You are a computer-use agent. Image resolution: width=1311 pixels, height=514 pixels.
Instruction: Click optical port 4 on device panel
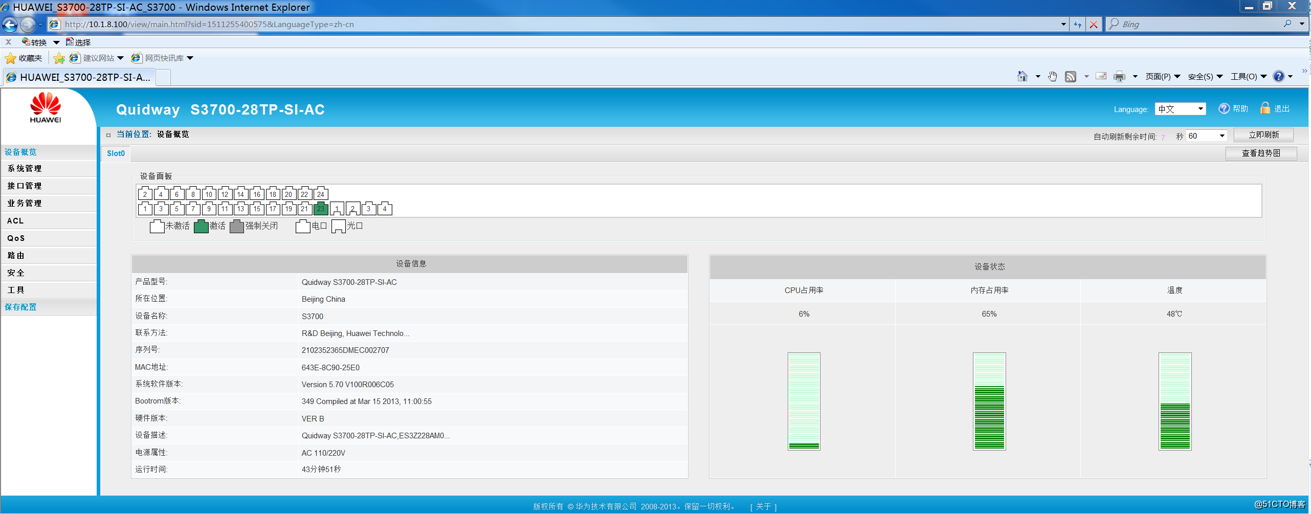pyautogui.click(x=385, y=209)
